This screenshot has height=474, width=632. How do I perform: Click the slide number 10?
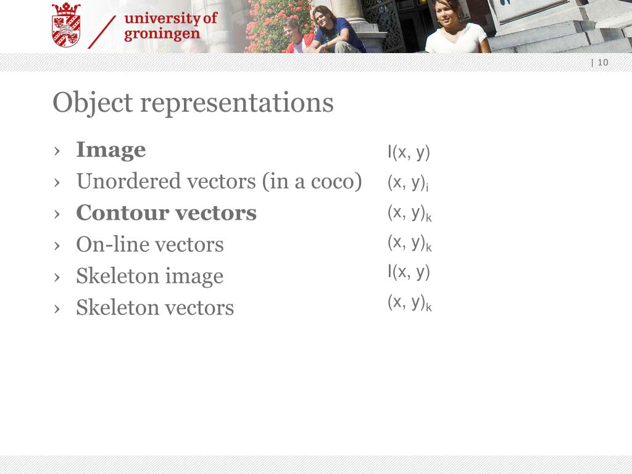(x=602, y=62)
